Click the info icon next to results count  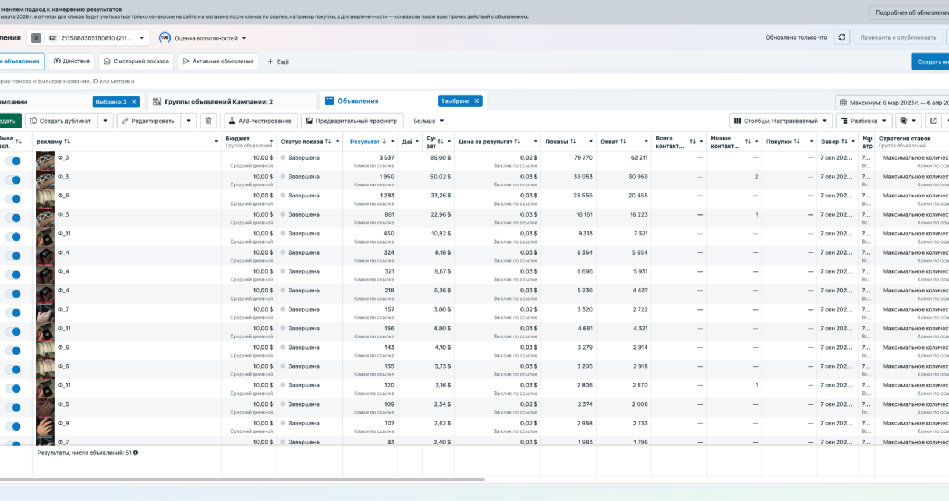pos(136,453)
